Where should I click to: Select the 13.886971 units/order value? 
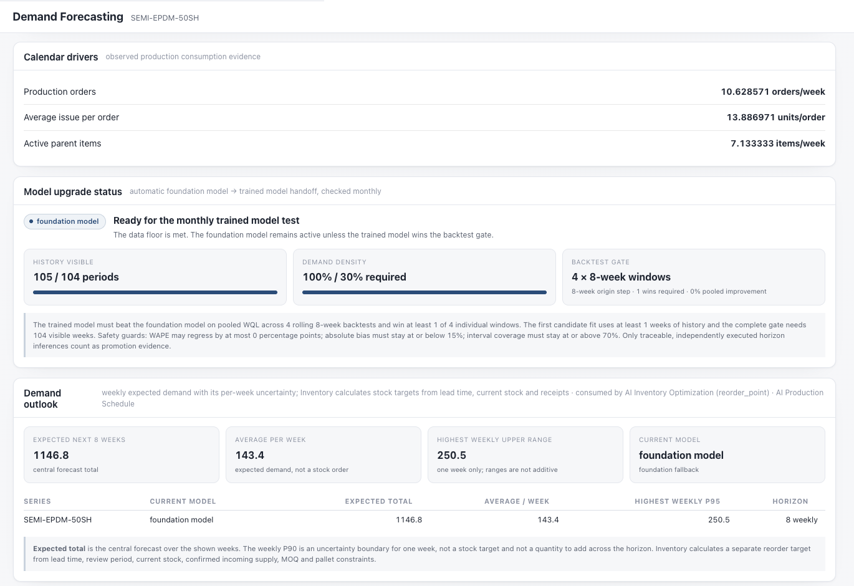pyautogui.click(x=776, y=117)
